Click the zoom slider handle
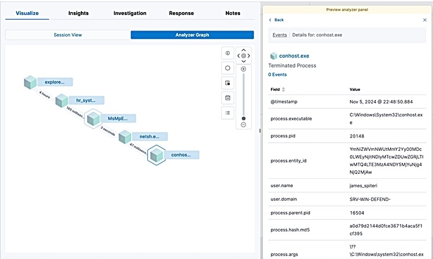 [x=243, y=119]
